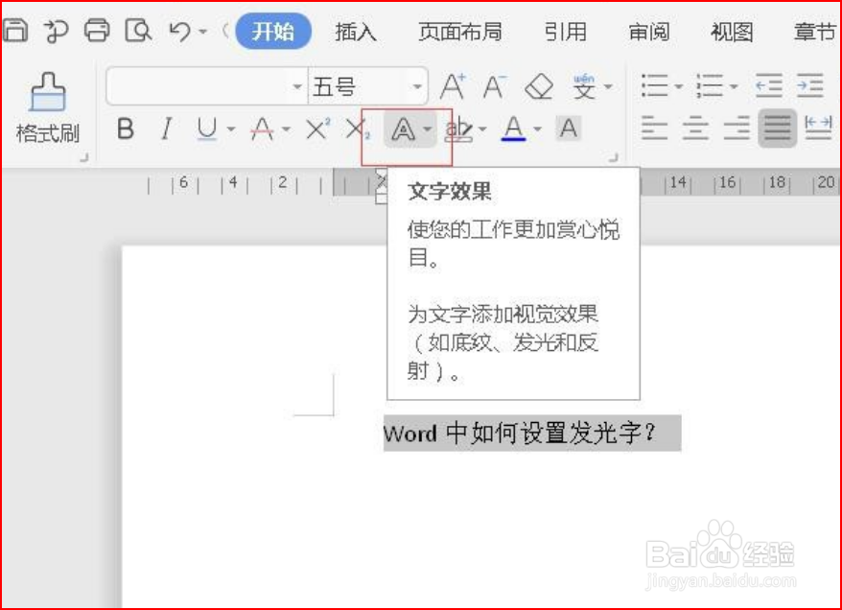Open the underline style dropdown arrow
Image resolution: width=842 pixels, height=610 pixels.
tap(231, 129)
